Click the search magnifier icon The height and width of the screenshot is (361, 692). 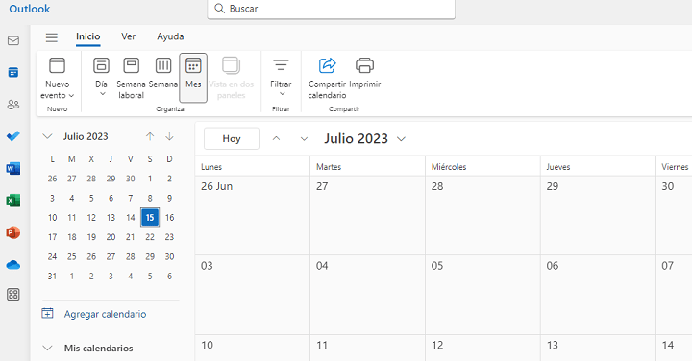[219, 9]
